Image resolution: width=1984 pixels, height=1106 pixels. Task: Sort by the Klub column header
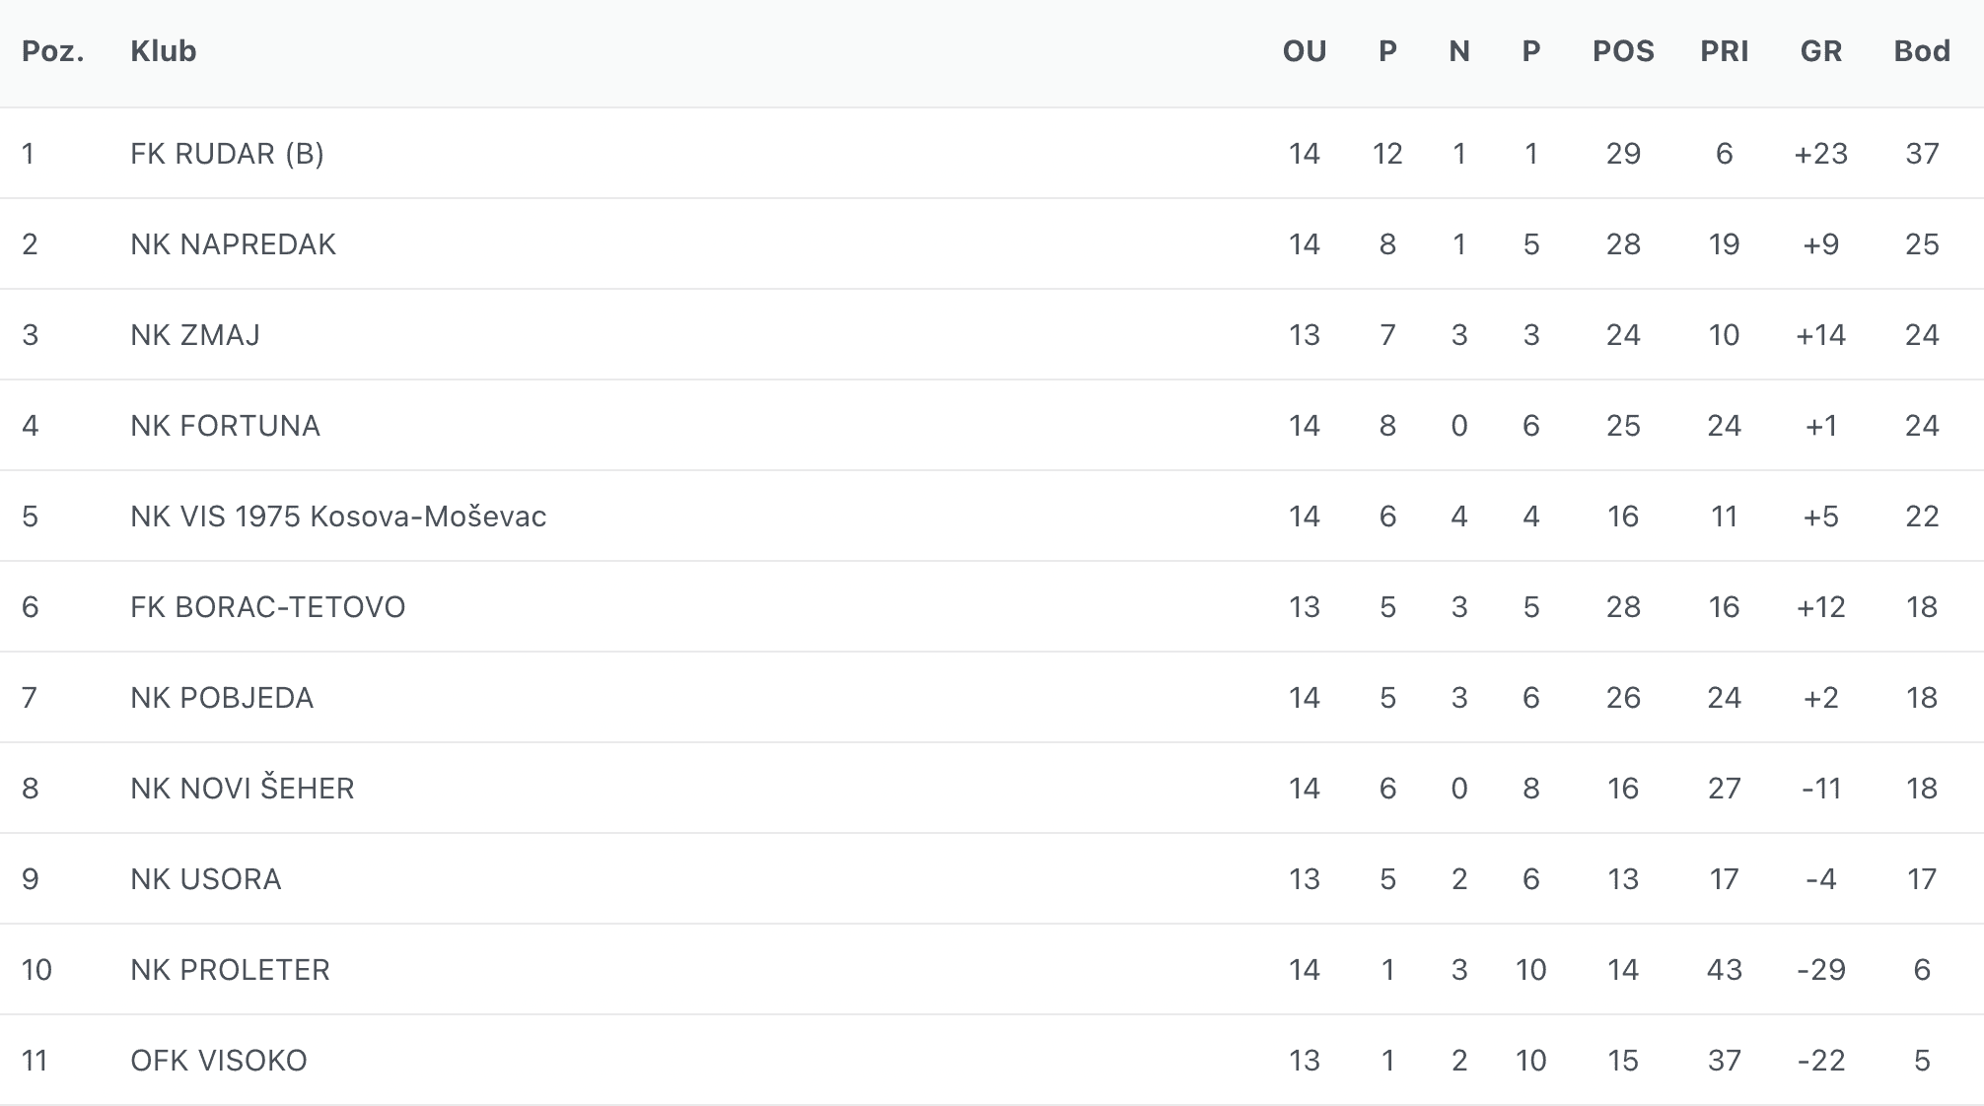point(163,51)
